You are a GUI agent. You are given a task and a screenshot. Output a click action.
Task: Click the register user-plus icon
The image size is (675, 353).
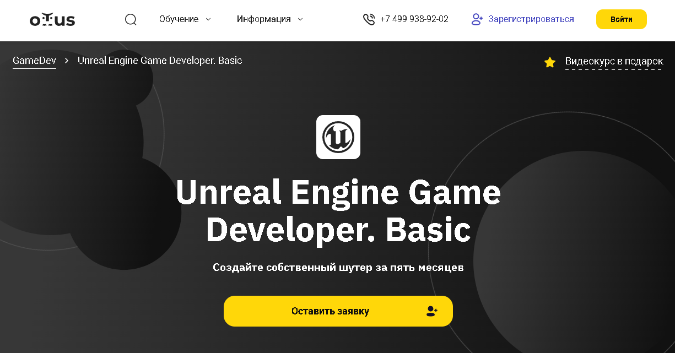coord(477,19)
